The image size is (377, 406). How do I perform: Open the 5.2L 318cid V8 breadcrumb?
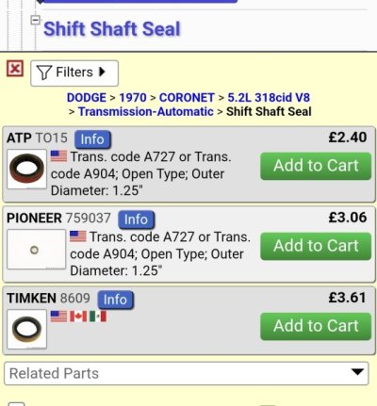click(269, 97)
